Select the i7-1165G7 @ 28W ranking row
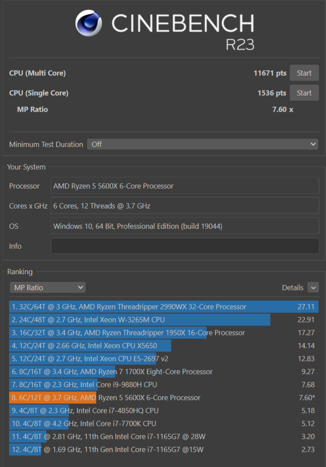 164,437
